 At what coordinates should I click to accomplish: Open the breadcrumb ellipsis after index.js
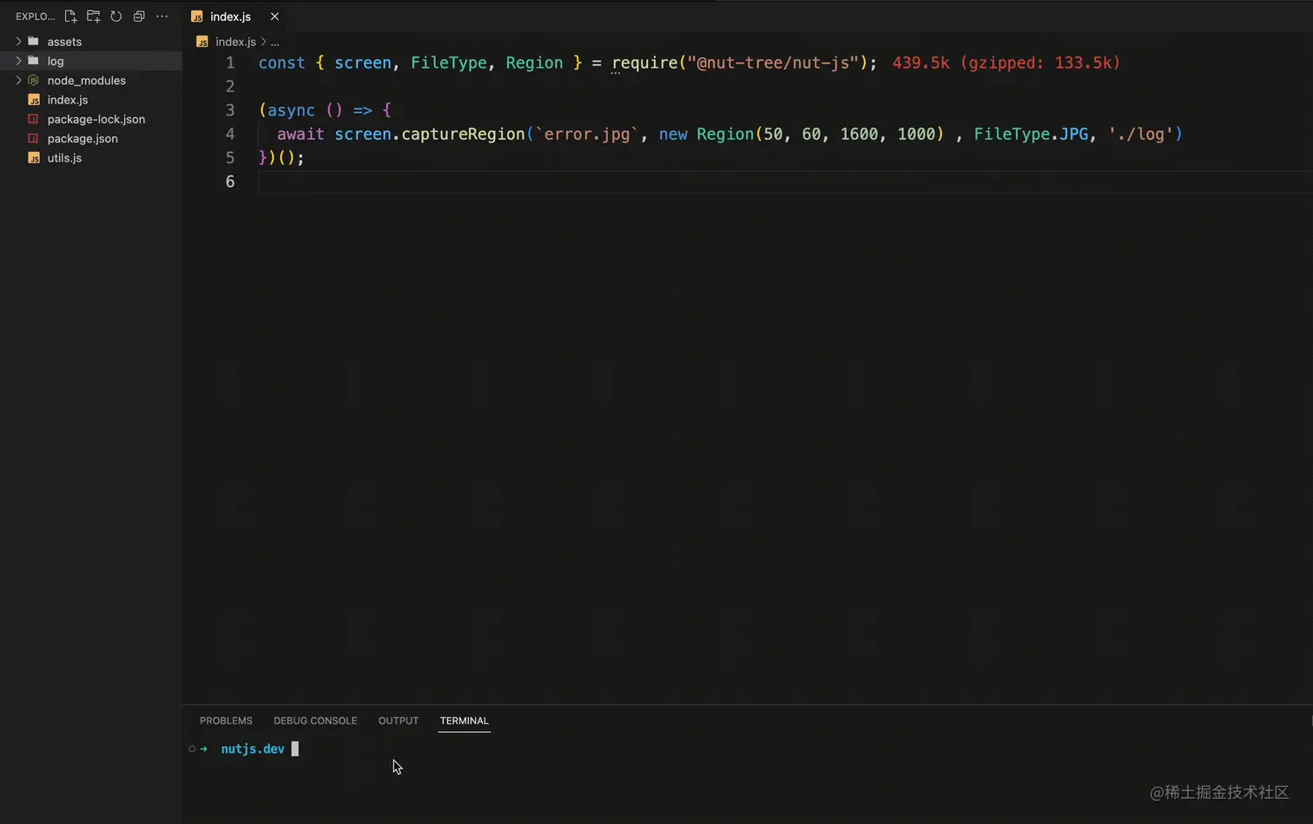pos(274,42)
